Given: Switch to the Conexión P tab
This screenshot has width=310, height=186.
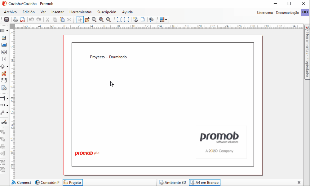Looking at the screenshot, I should (x=47, y=183).
